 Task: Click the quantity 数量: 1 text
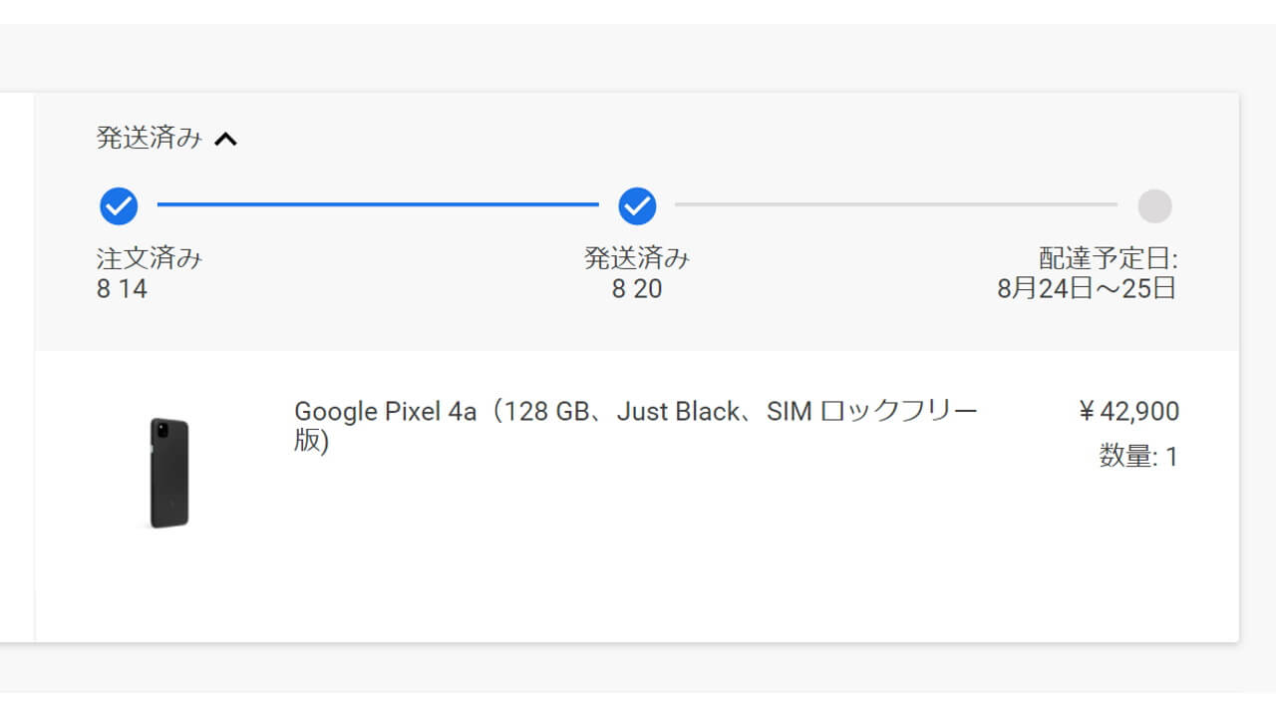coord(1138,457)
